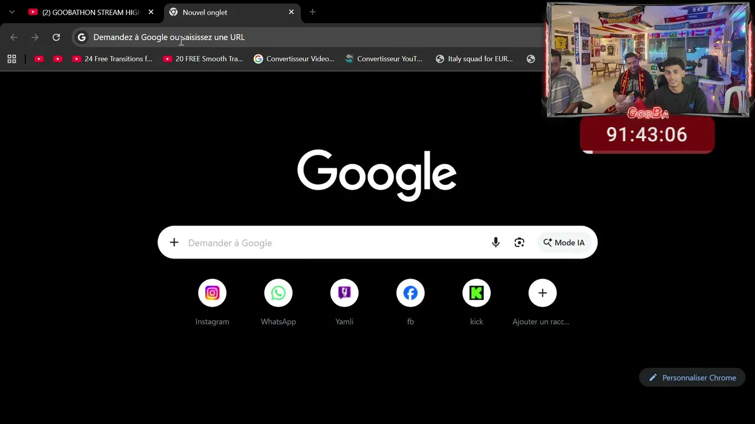The height and width of the screenshot is (424, 755).
Task: Start voice search with the microphone icon
Action: [496, 243]
